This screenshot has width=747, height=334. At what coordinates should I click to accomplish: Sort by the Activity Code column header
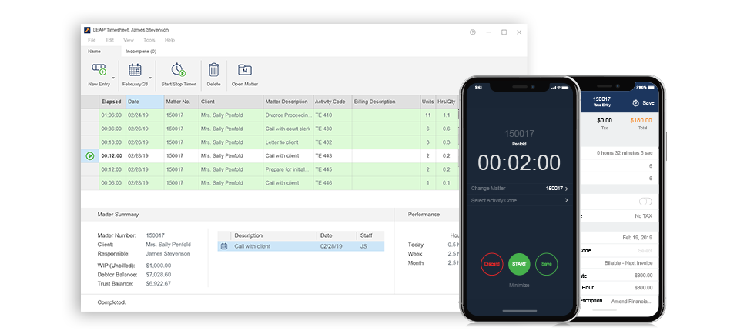coord(332,102)
